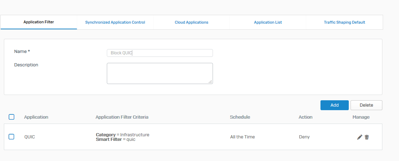This screenshot has width=399, height=161.
Task: Open the Synchronized Application Control tab
Action: pos(115,22)
